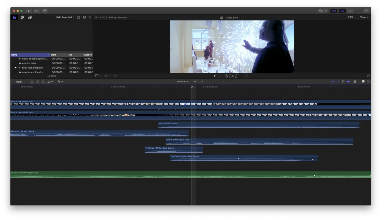The width and height of the screenshot is (382, 219).
Task: Click the Import Media down-arrow button
Action: tap(29, 11)
